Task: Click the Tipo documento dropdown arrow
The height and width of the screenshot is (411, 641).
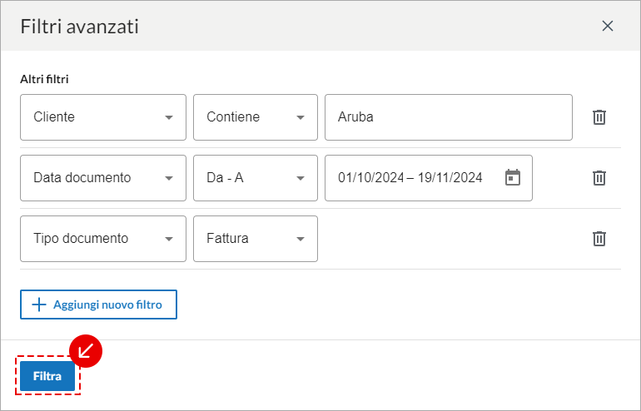Action: pos(169,239)
